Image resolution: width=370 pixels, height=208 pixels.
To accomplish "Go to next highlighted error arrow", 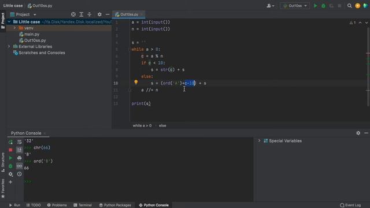I will coord(366,23).
